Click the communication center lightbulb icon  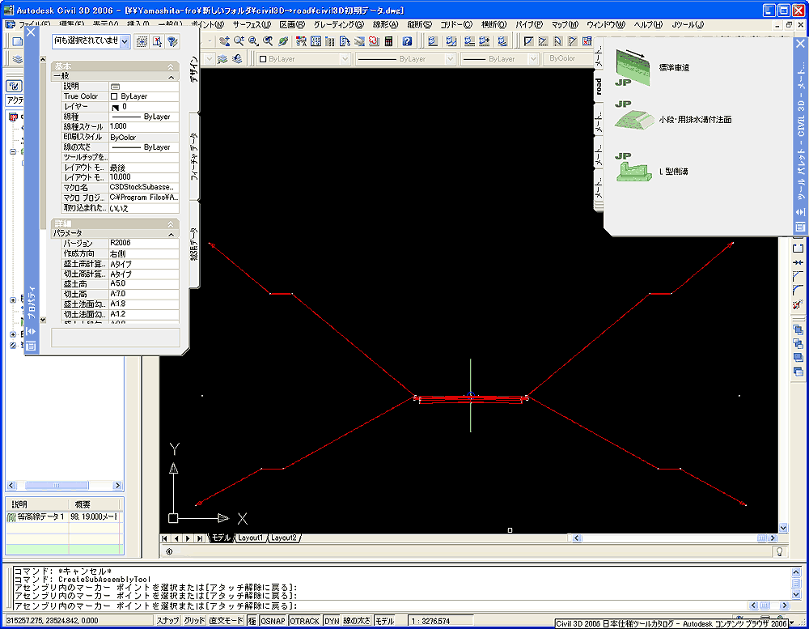pos(779,551)
